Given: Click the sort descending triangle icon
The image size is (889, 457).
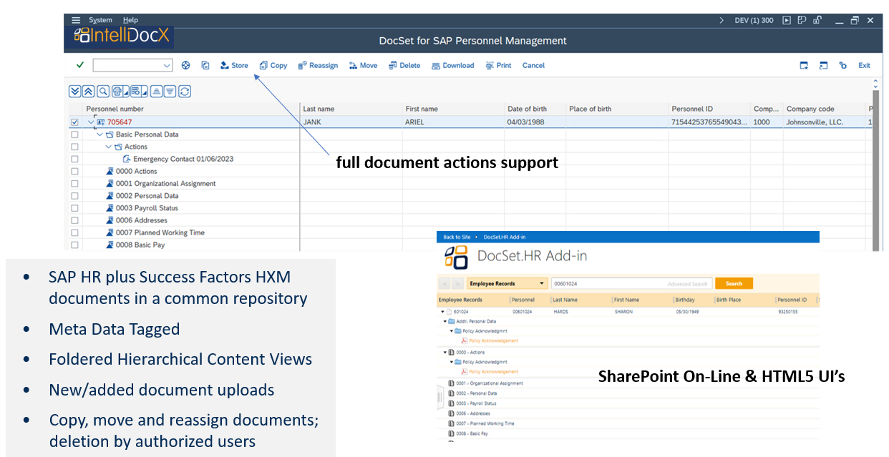Looking at the screenshot, I should (170, 91).
